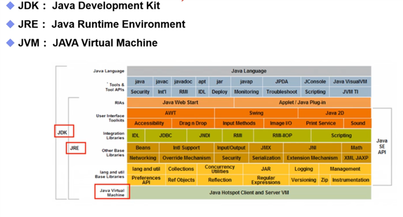
Task: Select the JDBC integration library cell
Action: [x=165, y=135]
